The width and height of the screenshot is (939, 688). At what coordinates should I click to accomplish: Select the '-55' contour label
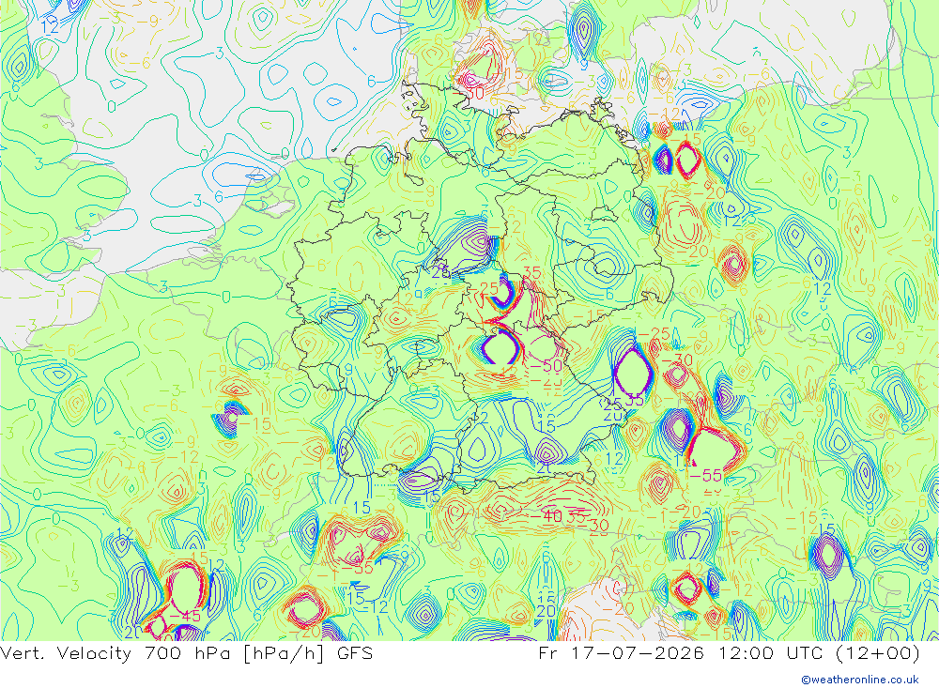coord(705,476)
